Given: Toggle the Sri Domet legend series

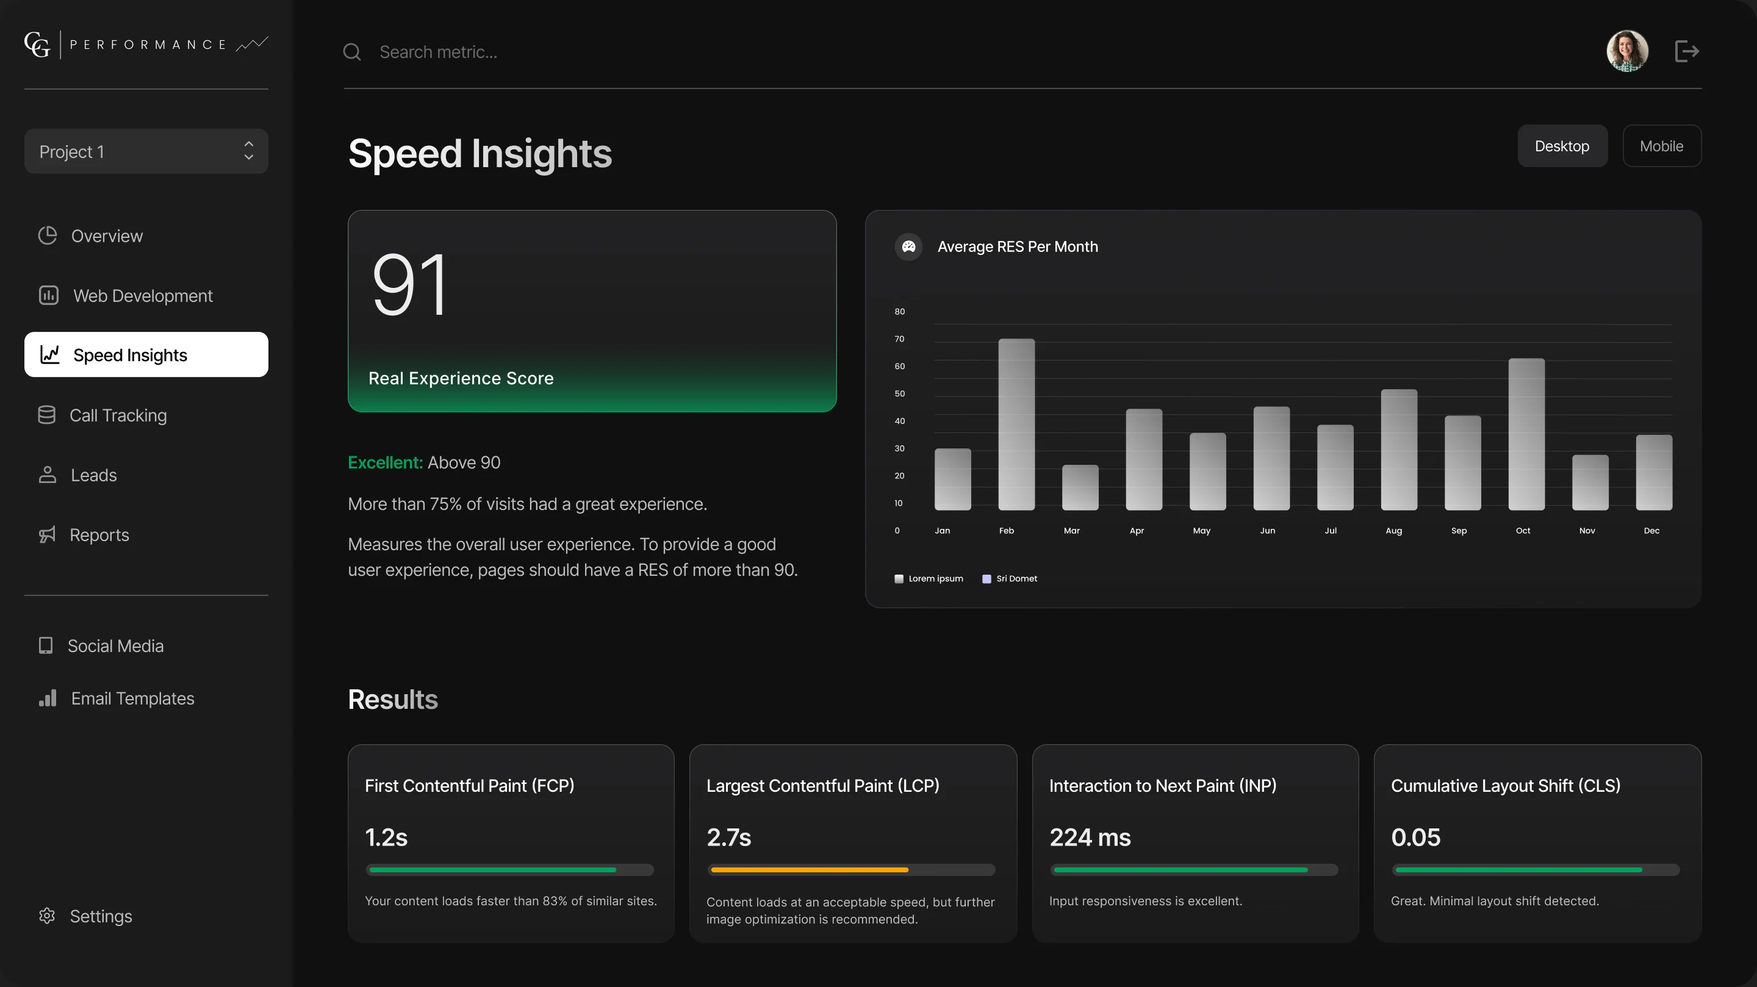Looking at the screenshot, I should (1010, 578).
